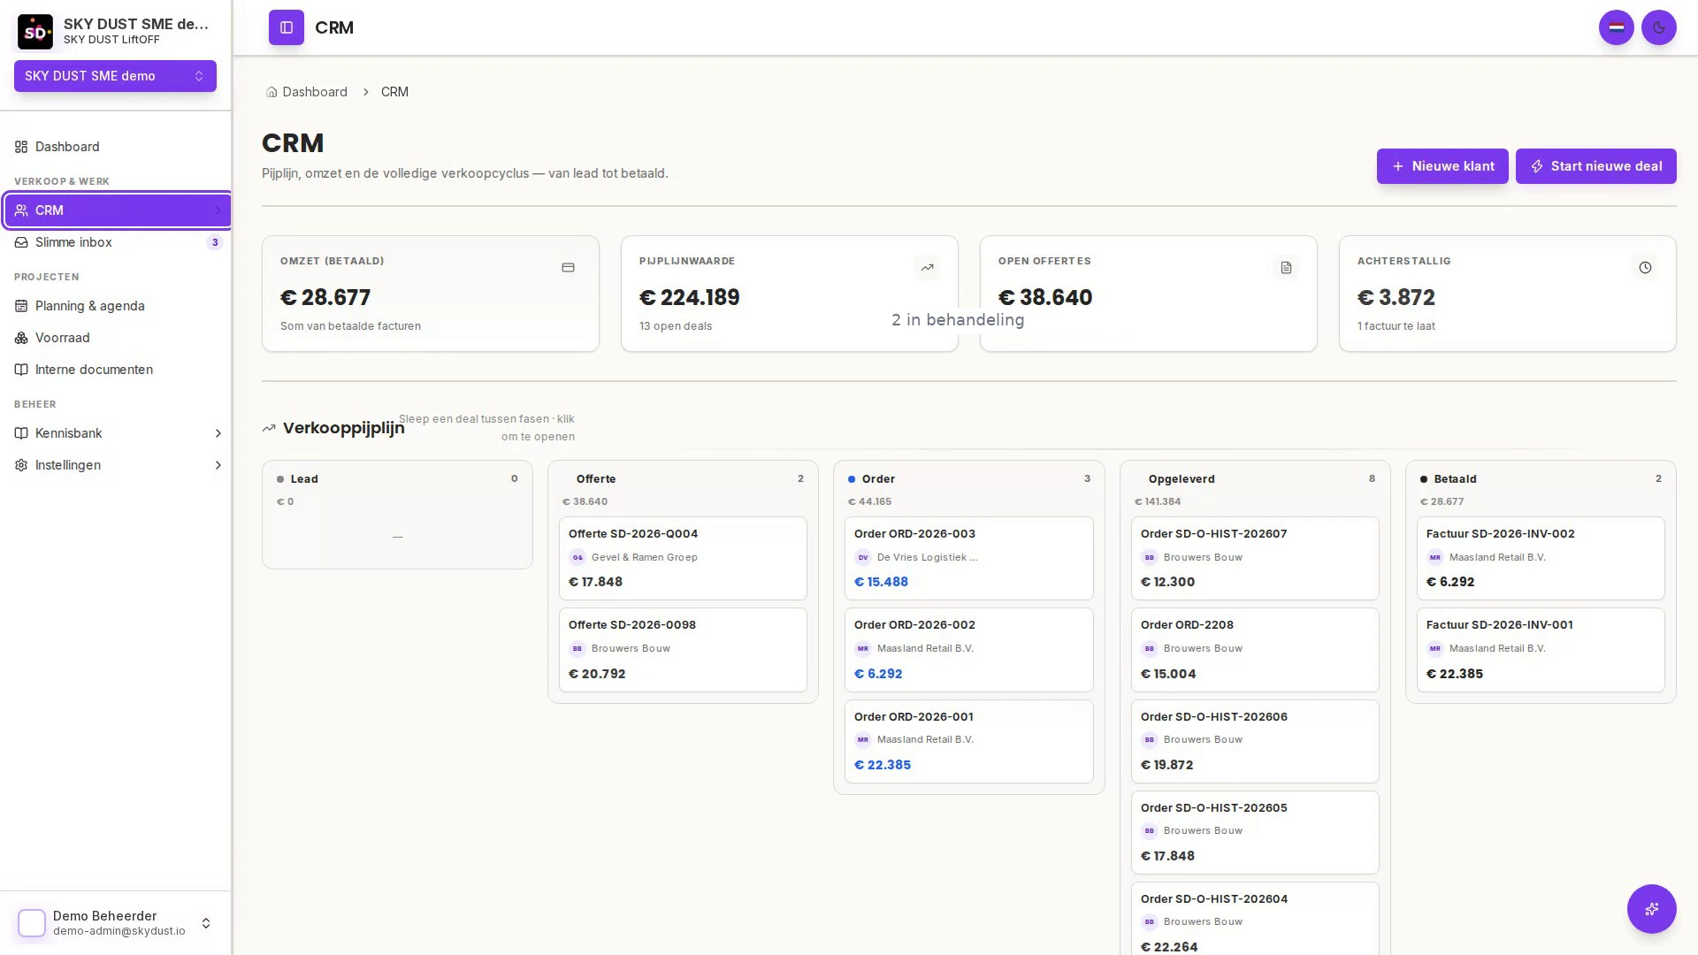Image resolution: width=1698 pixels, height=955 pixels.
Task: Click the € 38.640 open offertes value
Action: 1045,298
